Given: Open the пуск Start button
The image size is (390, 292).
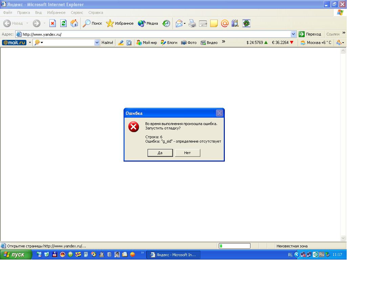Looking at the screenshot, I should pos(16,255).
